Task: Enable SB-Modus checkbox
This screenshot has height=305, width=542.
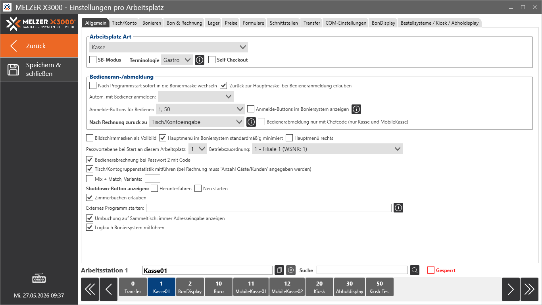Action: coord(93,60)
